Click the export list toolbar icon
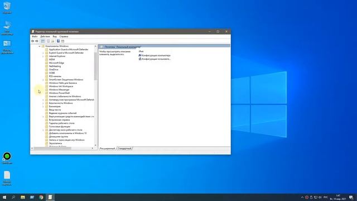The height and width of the screenshot is (201, 357). [52, 41]
